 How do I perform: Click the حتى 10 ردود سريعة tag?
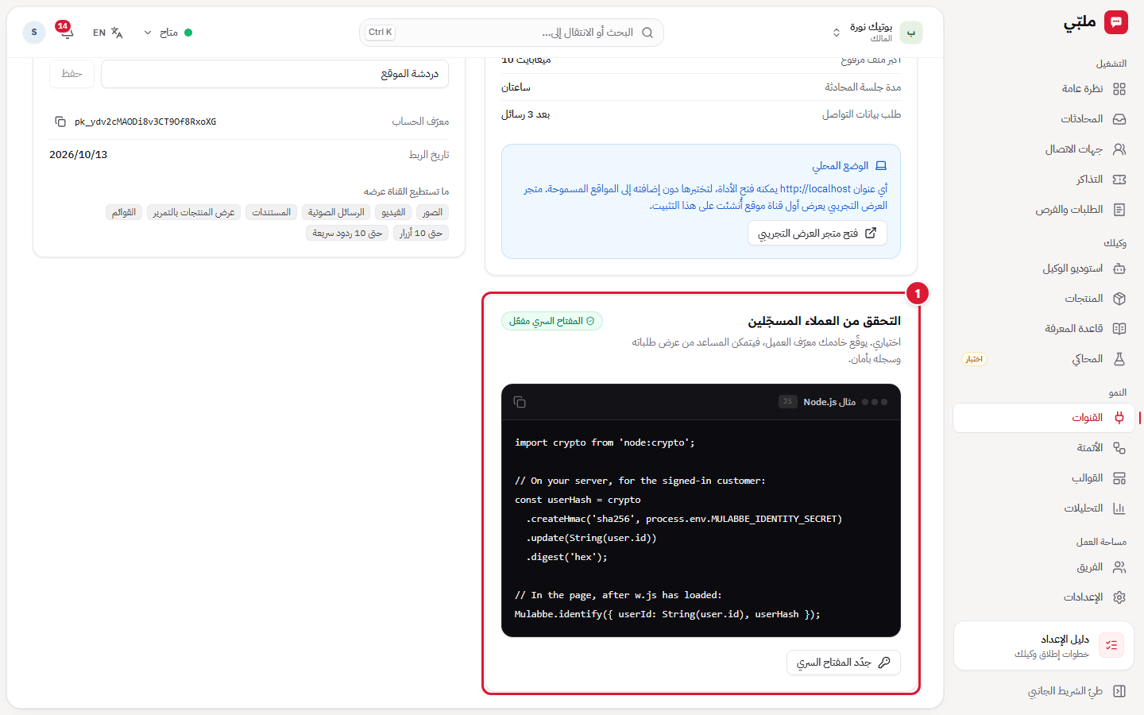pos(347,233)
